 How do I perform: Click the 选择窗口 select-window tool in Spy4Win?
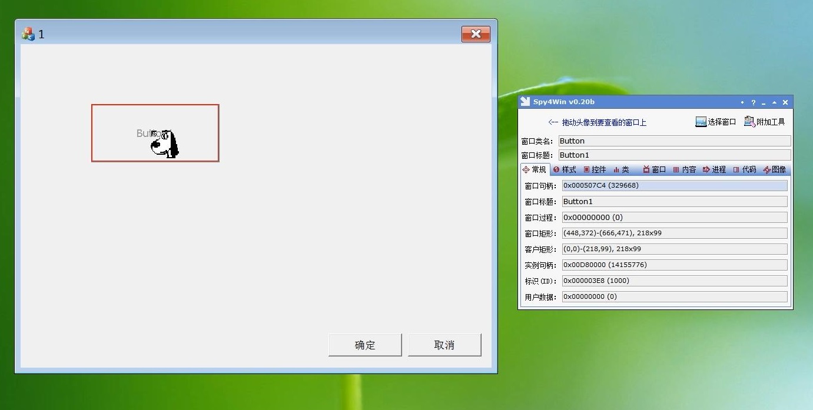pos(716,122)
